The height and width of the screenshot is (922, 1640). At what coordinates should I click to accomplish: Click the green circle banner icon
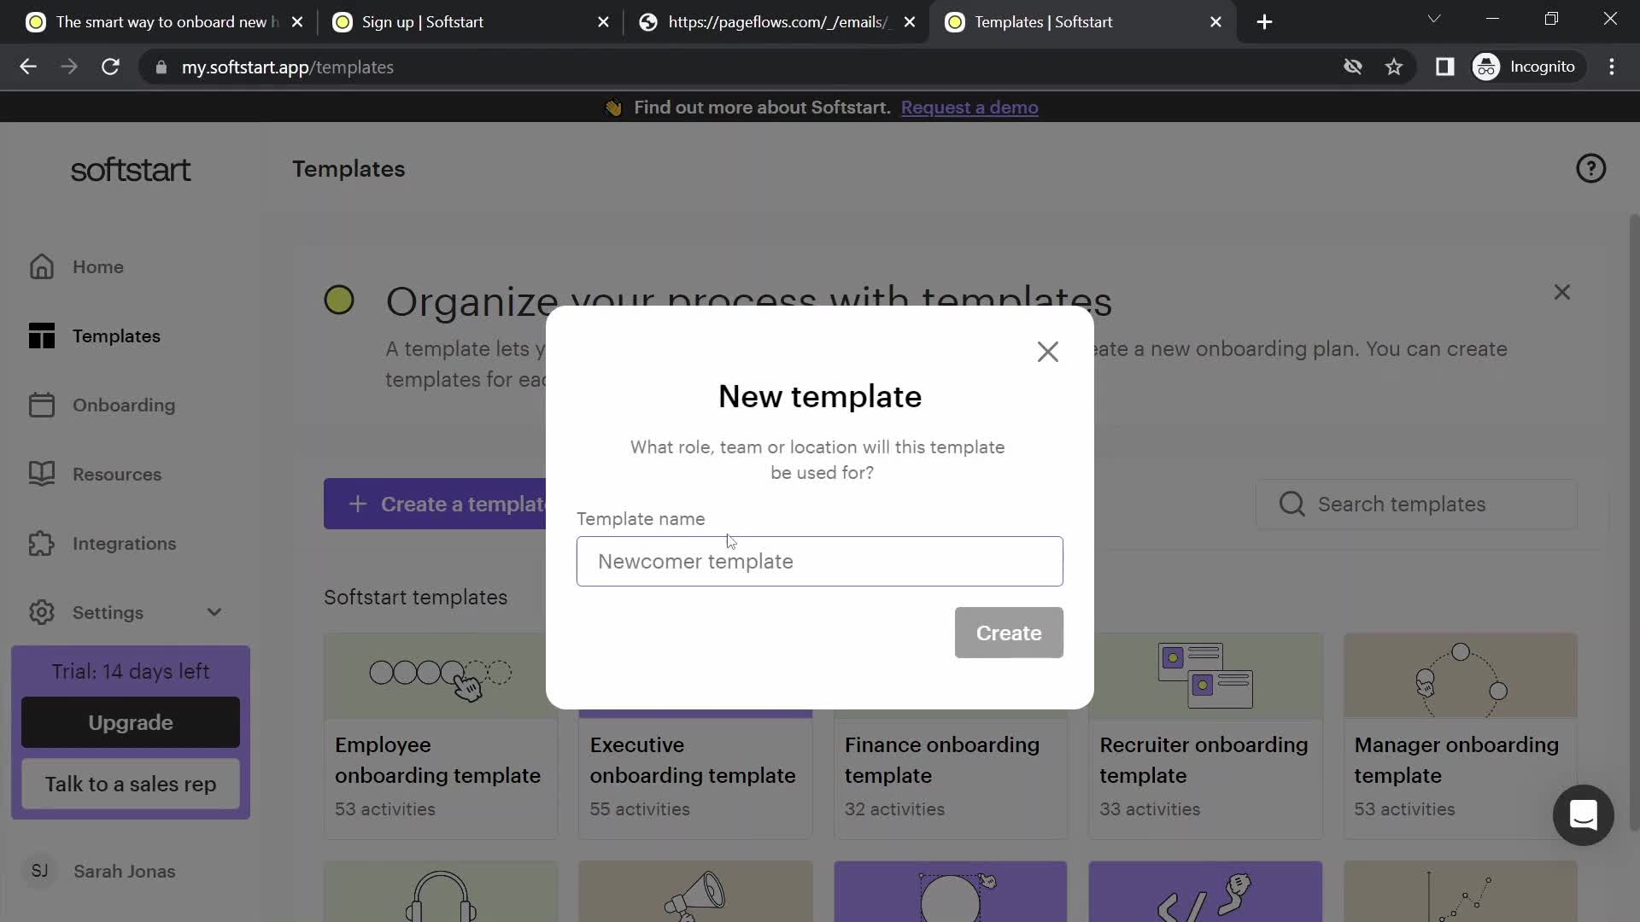339,300
